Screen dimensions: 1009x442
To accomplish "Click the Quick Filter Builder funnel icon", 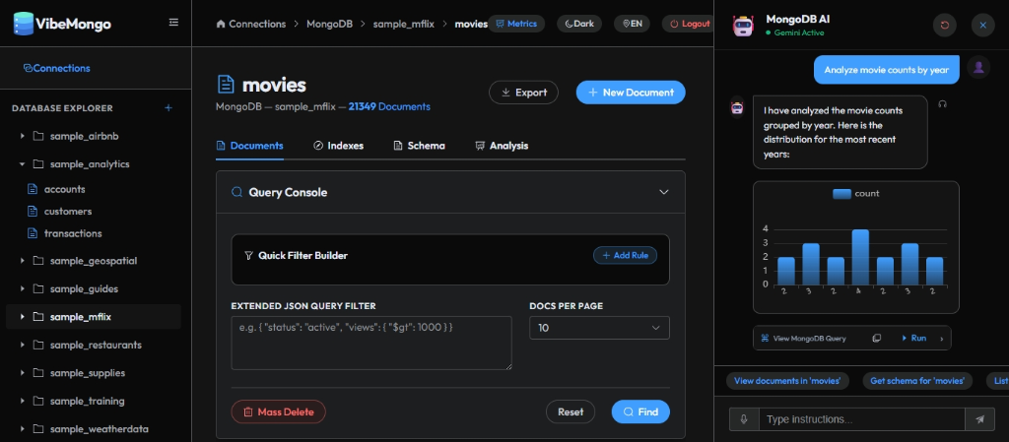I will (x=248, y=256).
